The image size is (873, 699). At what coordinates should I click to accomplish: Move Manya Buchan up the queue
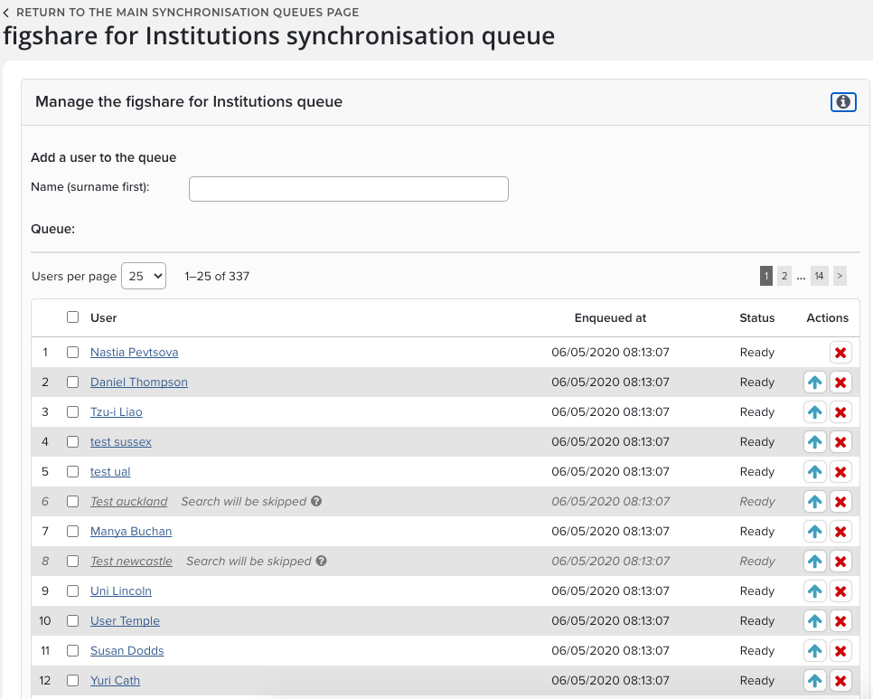click(814, 532)
